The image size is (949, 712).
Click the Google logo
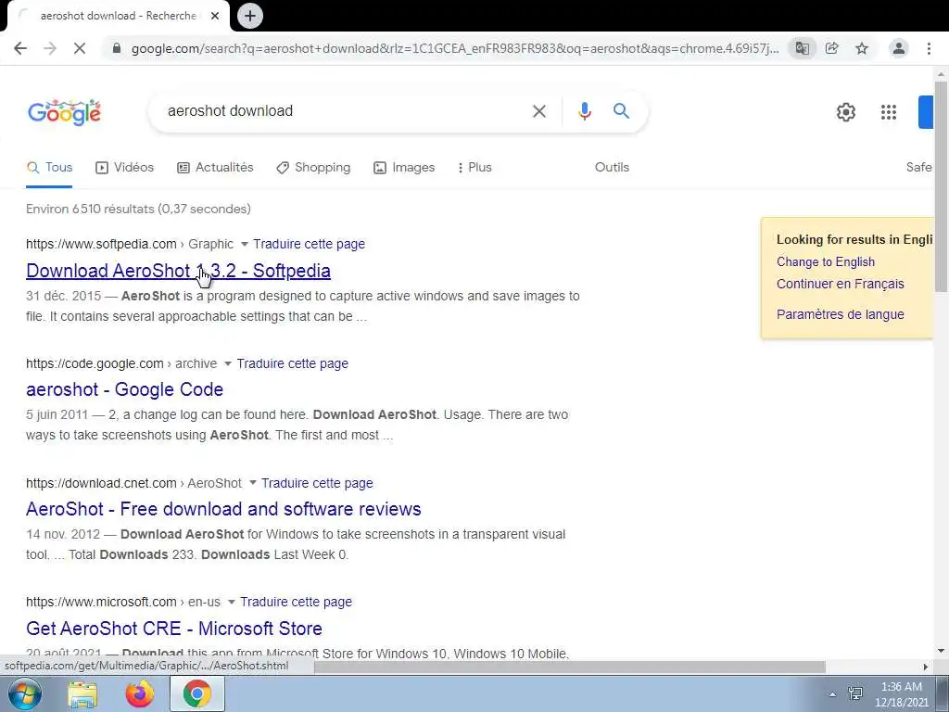[64, 112]
